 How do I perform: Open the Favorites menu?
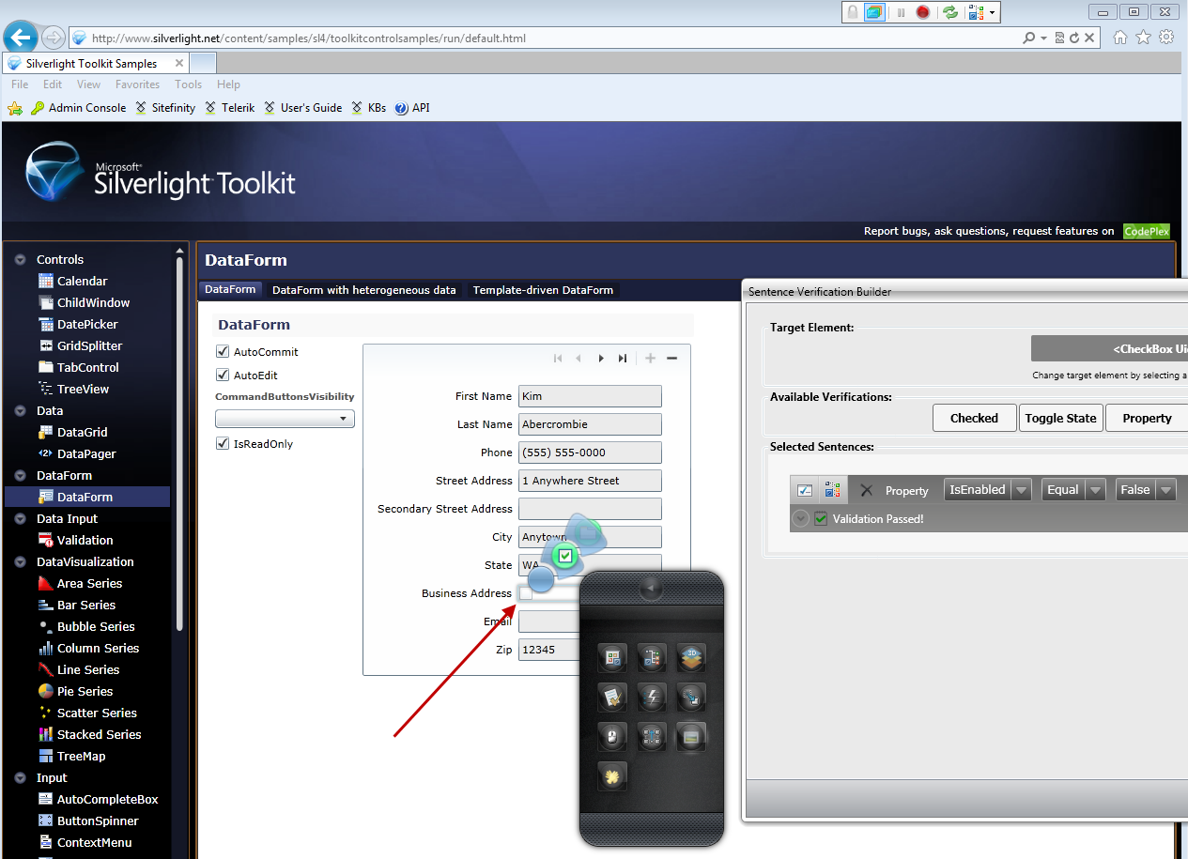(x=137, y=84)
